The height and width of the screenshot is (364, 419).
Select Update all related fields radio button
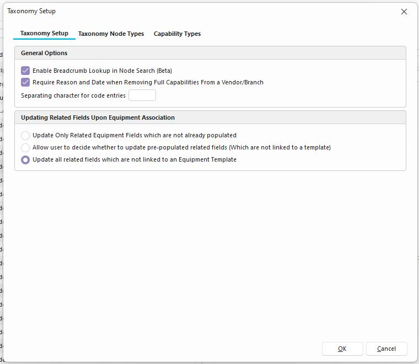(x=25, y=159)
